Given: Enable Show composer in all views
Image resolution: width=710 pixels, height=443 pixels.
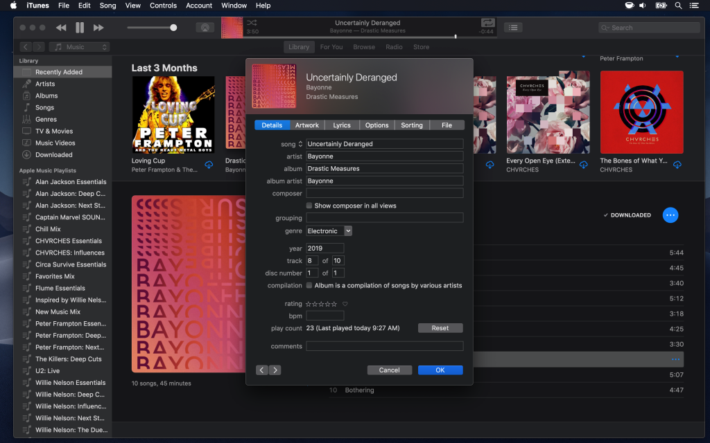Looking at the screenshot, I should pos(309,206).
